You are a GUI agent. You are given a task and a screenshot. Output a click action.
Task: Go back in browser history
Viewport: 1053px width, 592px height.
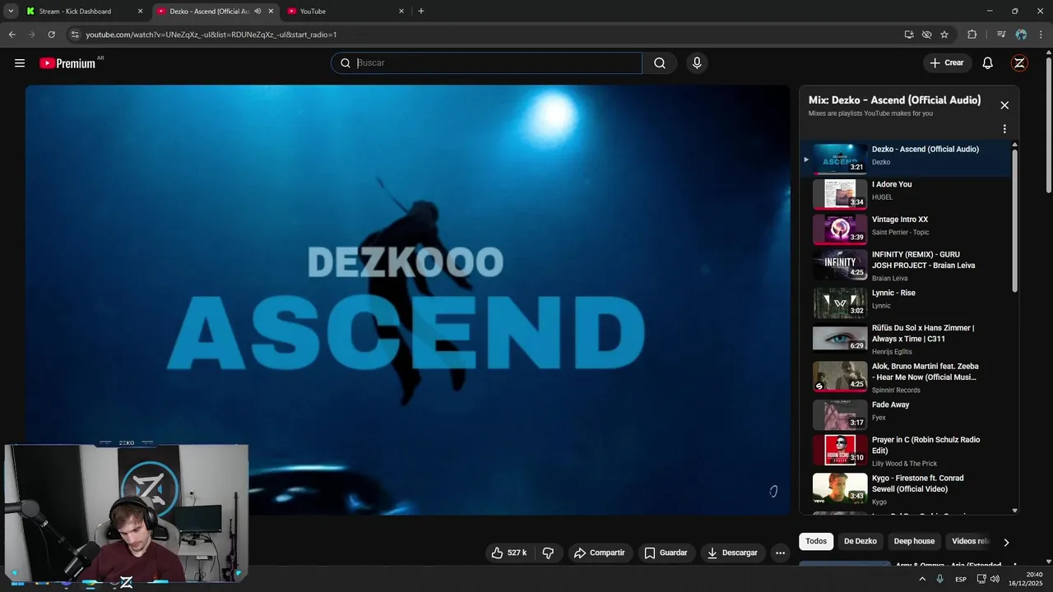(x=12, y=35)
